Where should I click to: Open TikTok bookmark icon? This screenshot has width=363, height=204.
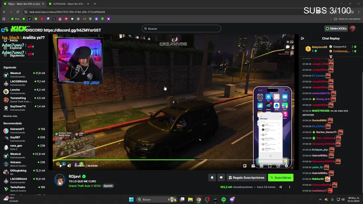pos(30,19)
